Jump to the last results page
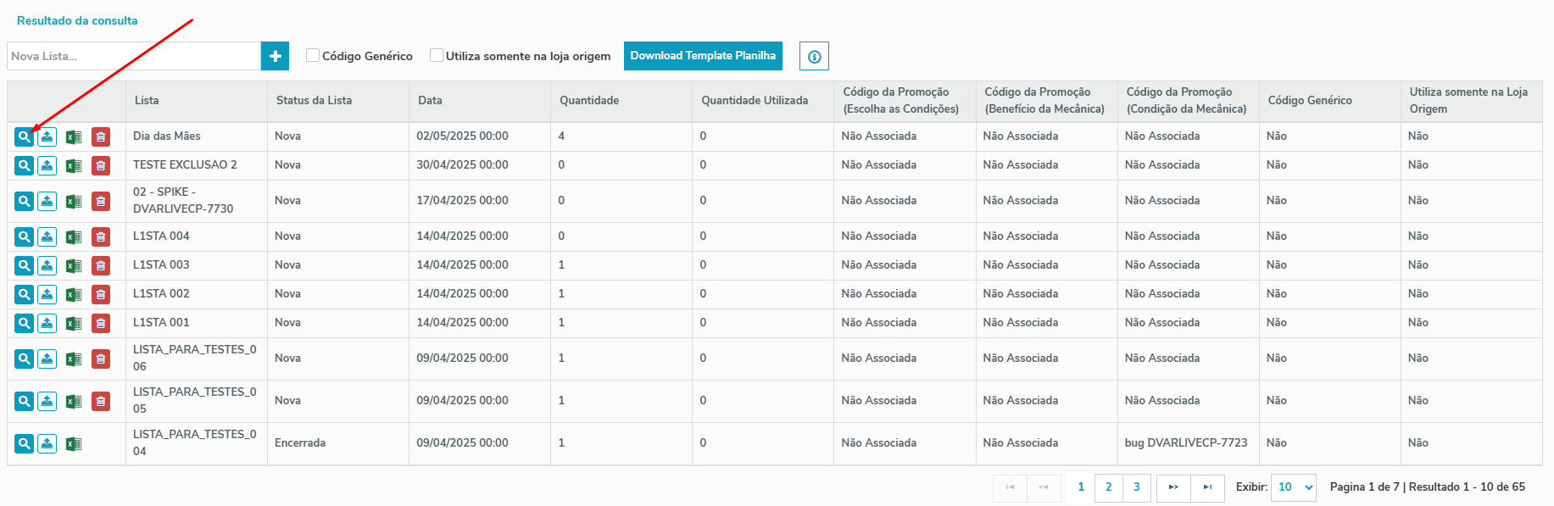 1207,487
